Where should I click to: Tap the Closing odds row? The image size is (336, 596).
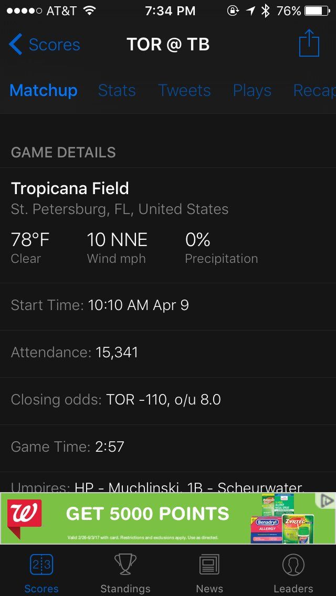(x=168, y=401)
